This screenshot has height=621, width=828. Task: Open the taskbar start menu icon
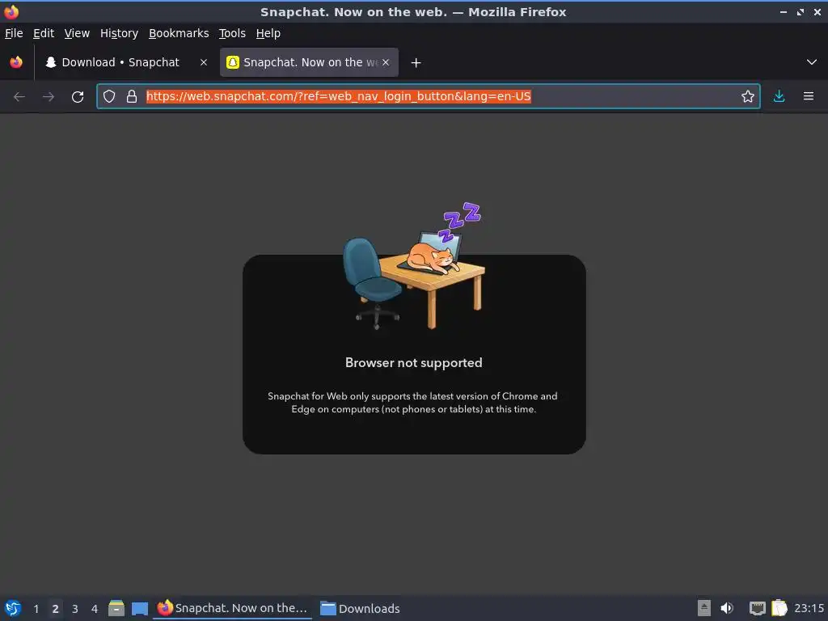(13, 608)
